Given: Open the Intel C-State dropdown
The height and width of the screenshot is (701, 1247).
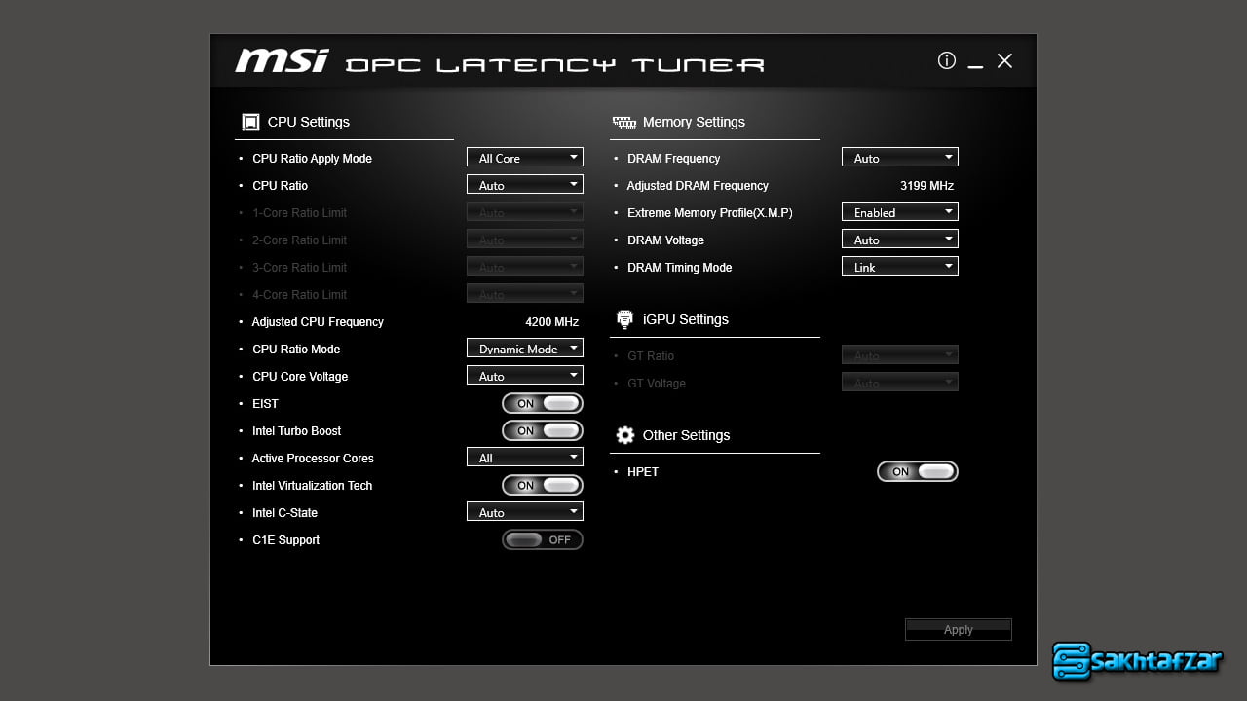Looking at the screenshot, I should (x=524, y=512).
